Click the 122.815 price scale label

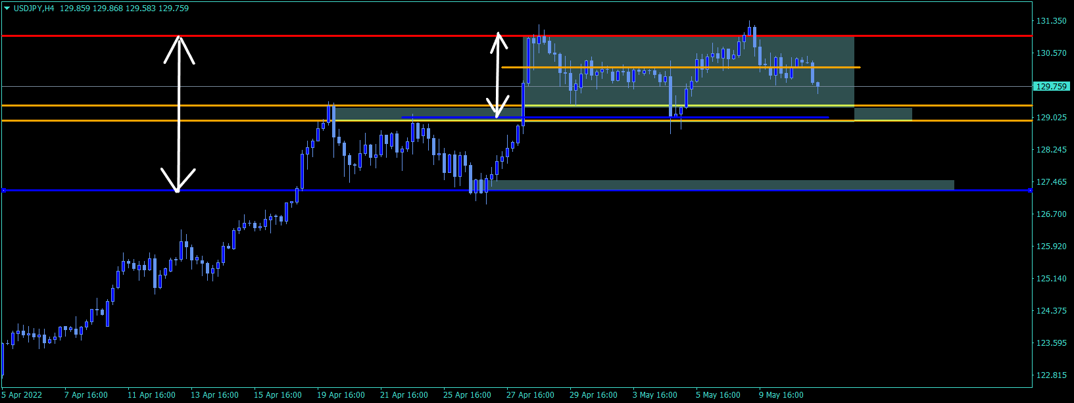[x=1051, y=375]
